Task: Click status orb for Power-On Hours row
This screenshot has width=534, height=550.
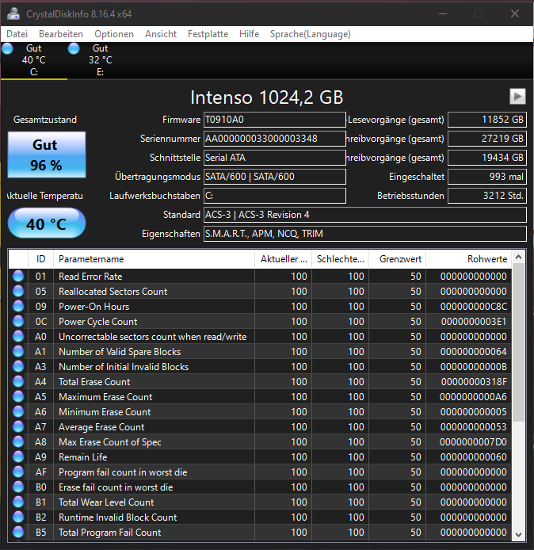Action: click(18, 307)
